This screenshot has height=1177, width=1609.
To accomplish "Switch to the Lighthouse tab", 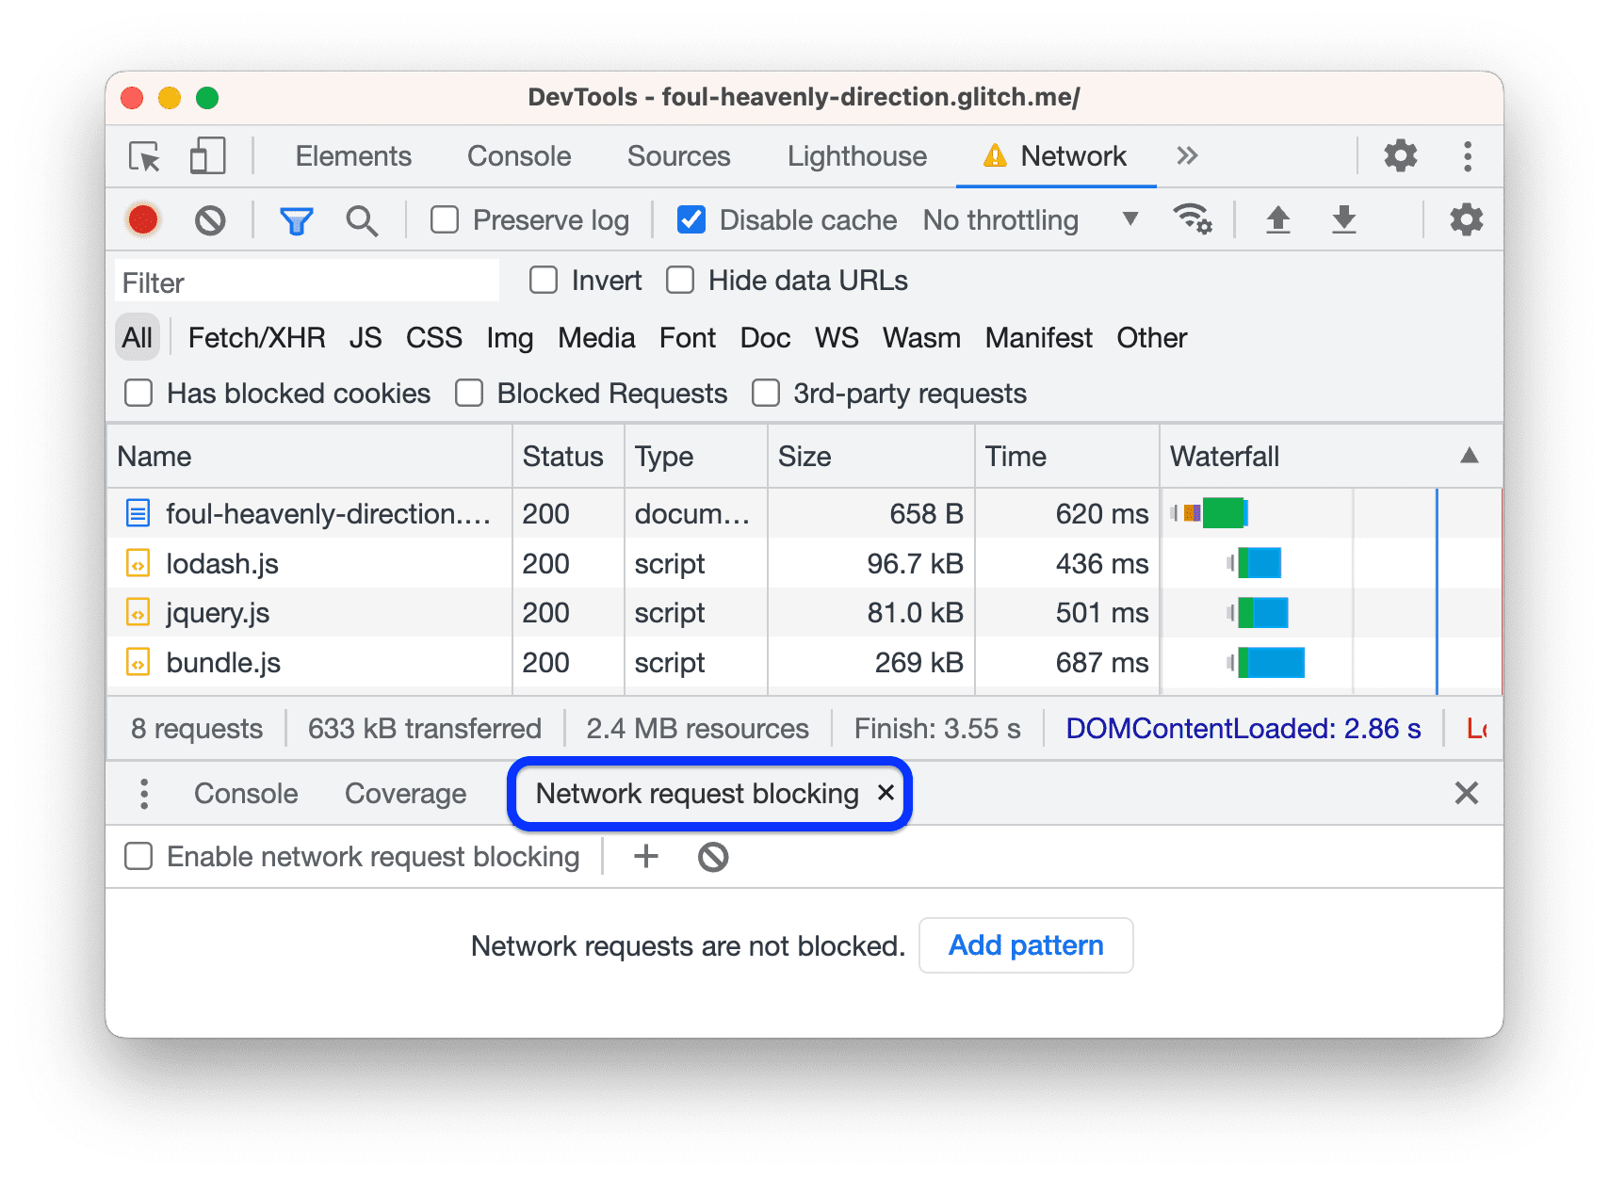I will tap(856, 156).
